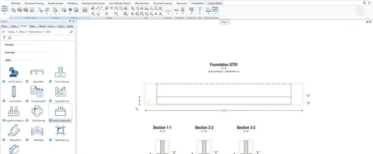This screenshot has width=373, height=154.
Task: Navigate to Office in library breadcrumb
Action: 22,32
